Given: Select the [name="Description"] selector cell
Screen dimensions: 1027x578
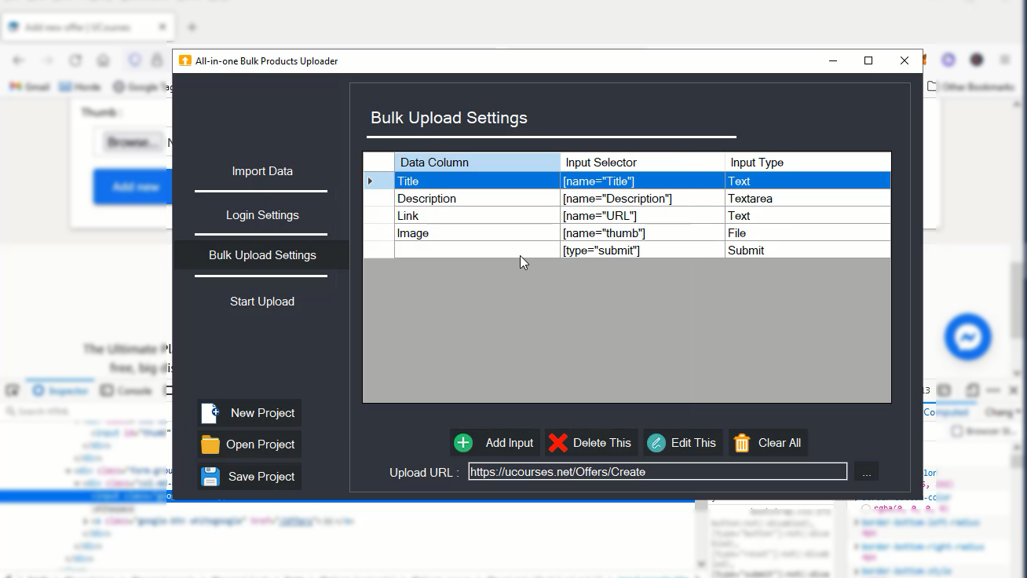Looking at the screenshot, I should [x=642, y=199].
